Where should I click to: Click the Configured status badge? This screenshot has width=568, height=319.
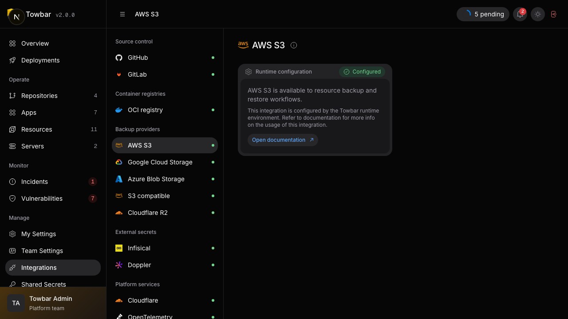(362, 72)
